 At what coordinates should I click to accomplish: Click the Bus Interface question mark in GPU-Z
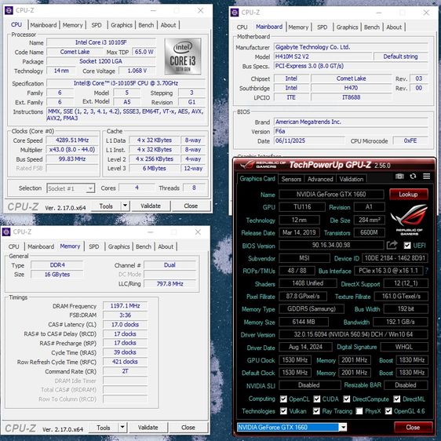(427, 271)
